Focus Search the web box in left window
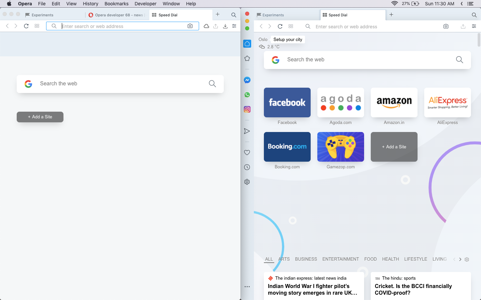 coord(120,84)
